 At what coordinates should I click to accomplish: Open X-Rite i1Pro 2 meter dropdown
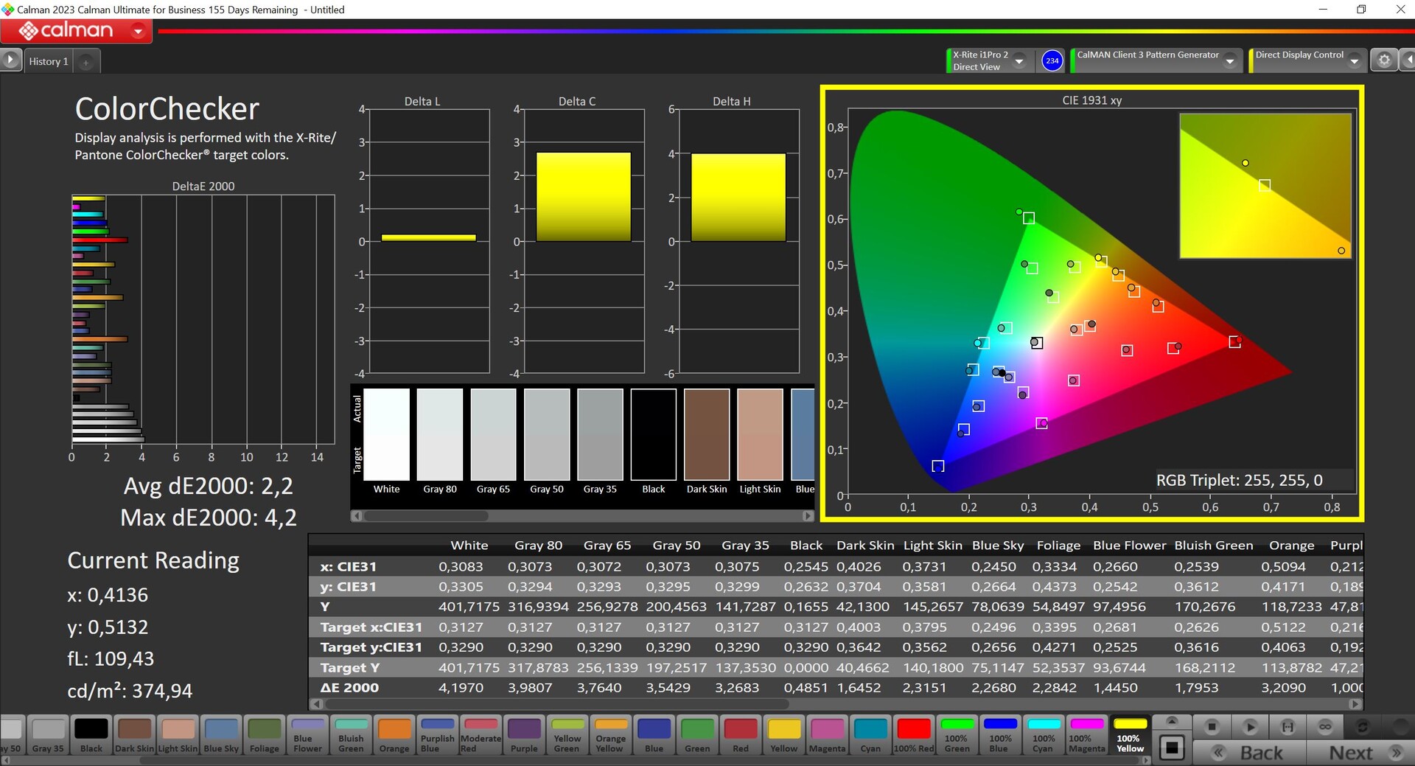tap(1019, 61)
